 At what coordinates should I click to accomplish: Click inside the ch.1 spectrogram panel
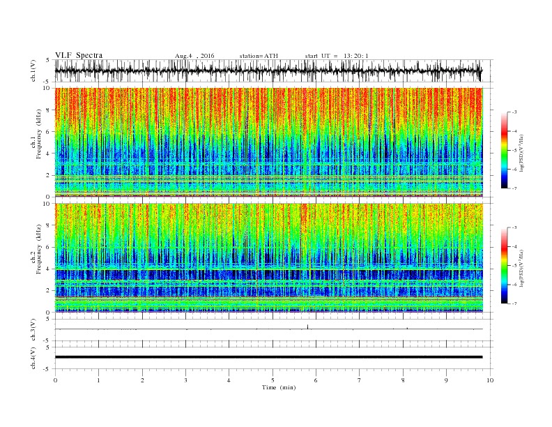pos(268,142)
